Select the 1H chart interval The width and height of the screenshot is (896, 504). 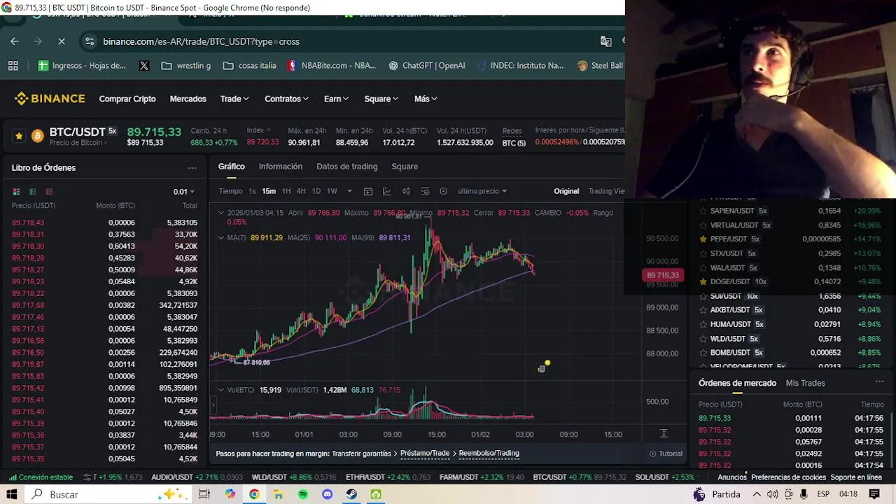[286, 191]
